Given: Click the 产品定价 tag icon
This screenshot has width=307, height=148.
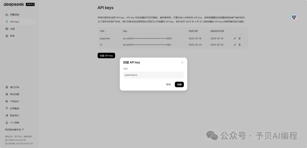Looking at the screenshot, I should [7, 101].
